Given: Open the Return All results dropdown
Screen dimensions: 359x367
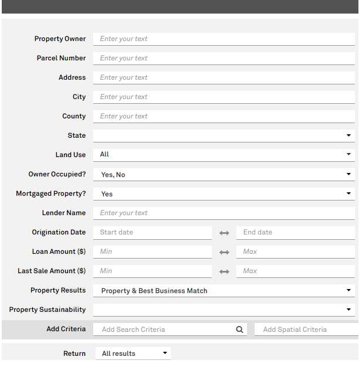Looking at the screenshot, I should click(x=133, y=354).
